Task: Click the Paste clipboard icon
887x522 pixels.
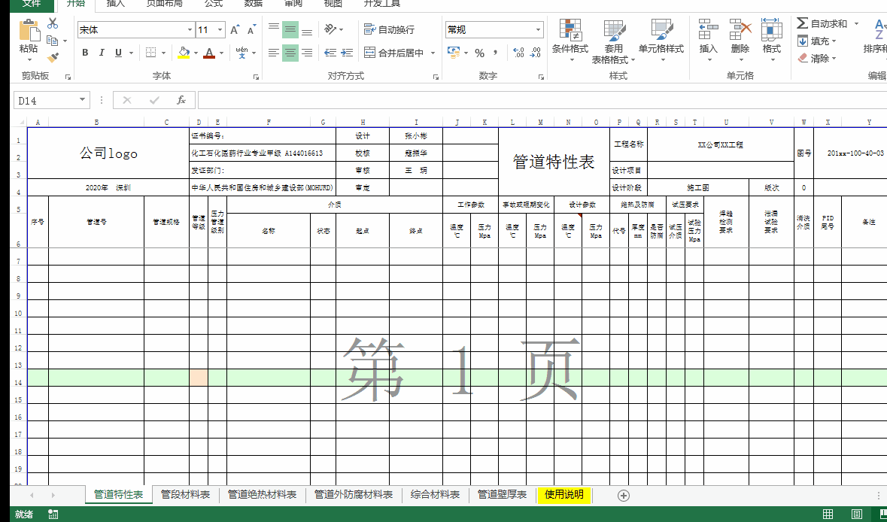Action: tap(29, 30)
